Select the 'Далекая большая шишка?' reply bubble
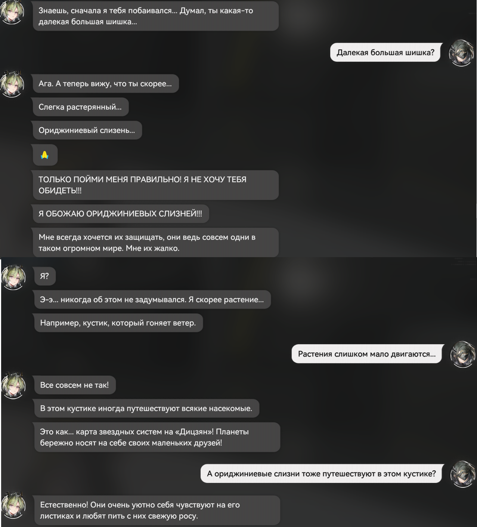477x527 pixels. [385, 53]
